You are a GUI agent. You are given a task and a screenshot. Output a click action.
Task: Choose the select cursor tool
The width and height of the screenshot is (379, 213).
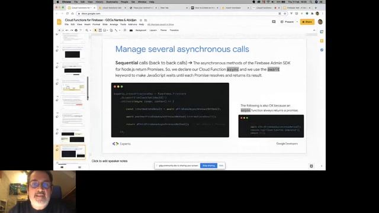point(95,30)
